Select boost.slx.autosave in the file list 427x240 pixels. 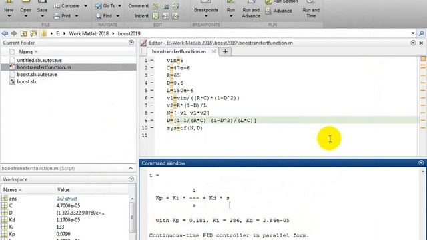click(x=37, y=74)
